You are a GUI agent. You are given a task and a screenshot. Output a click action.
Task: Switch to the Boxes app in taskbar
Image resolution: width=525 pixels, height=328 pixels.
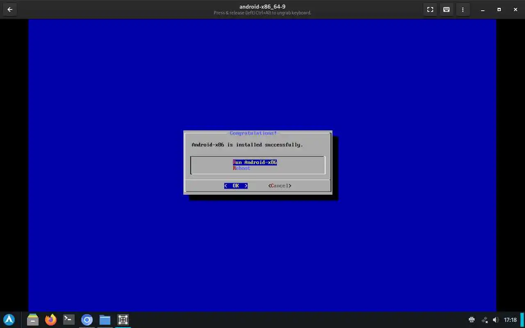123,320
